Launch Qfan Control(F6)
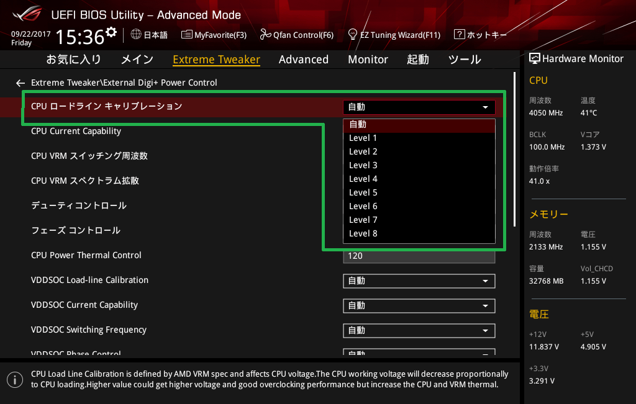This screenshot has width=636, height=404. coord(296,35)
